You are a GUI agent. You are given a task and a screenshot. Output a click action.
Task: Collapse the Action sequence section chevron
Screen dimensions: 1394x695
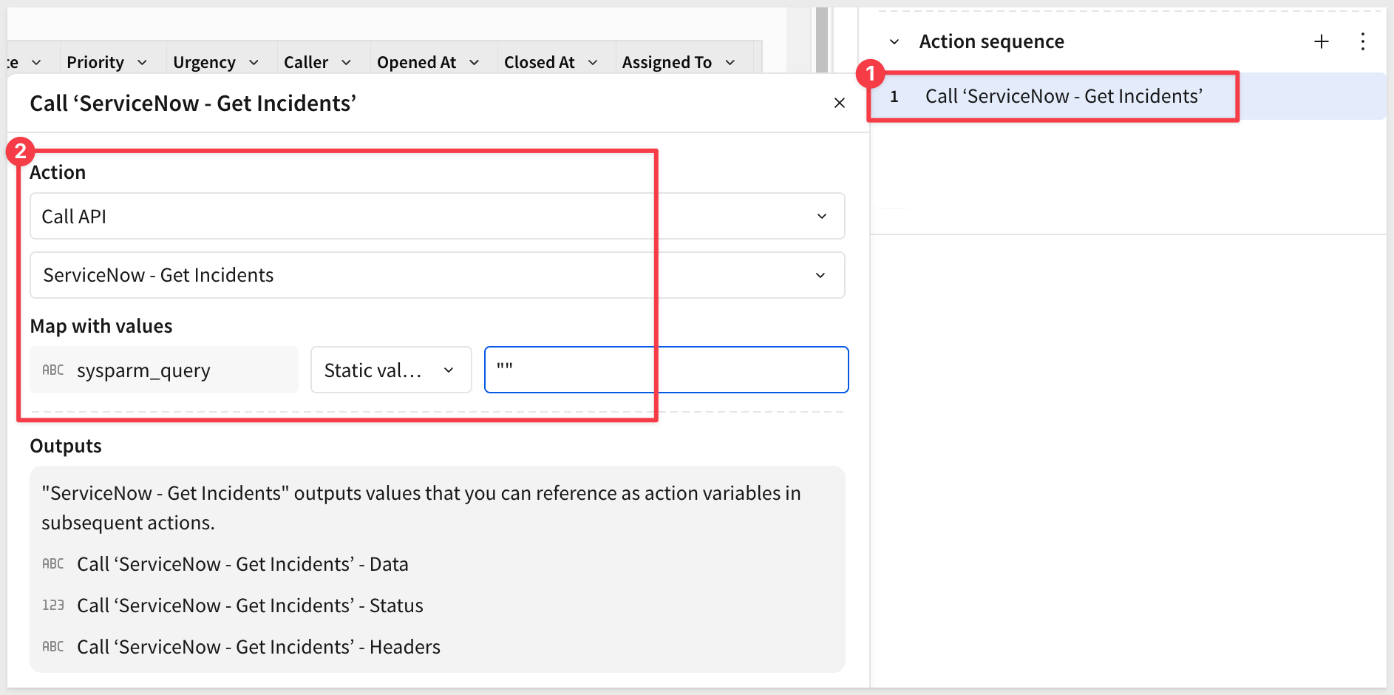(894, 42)
